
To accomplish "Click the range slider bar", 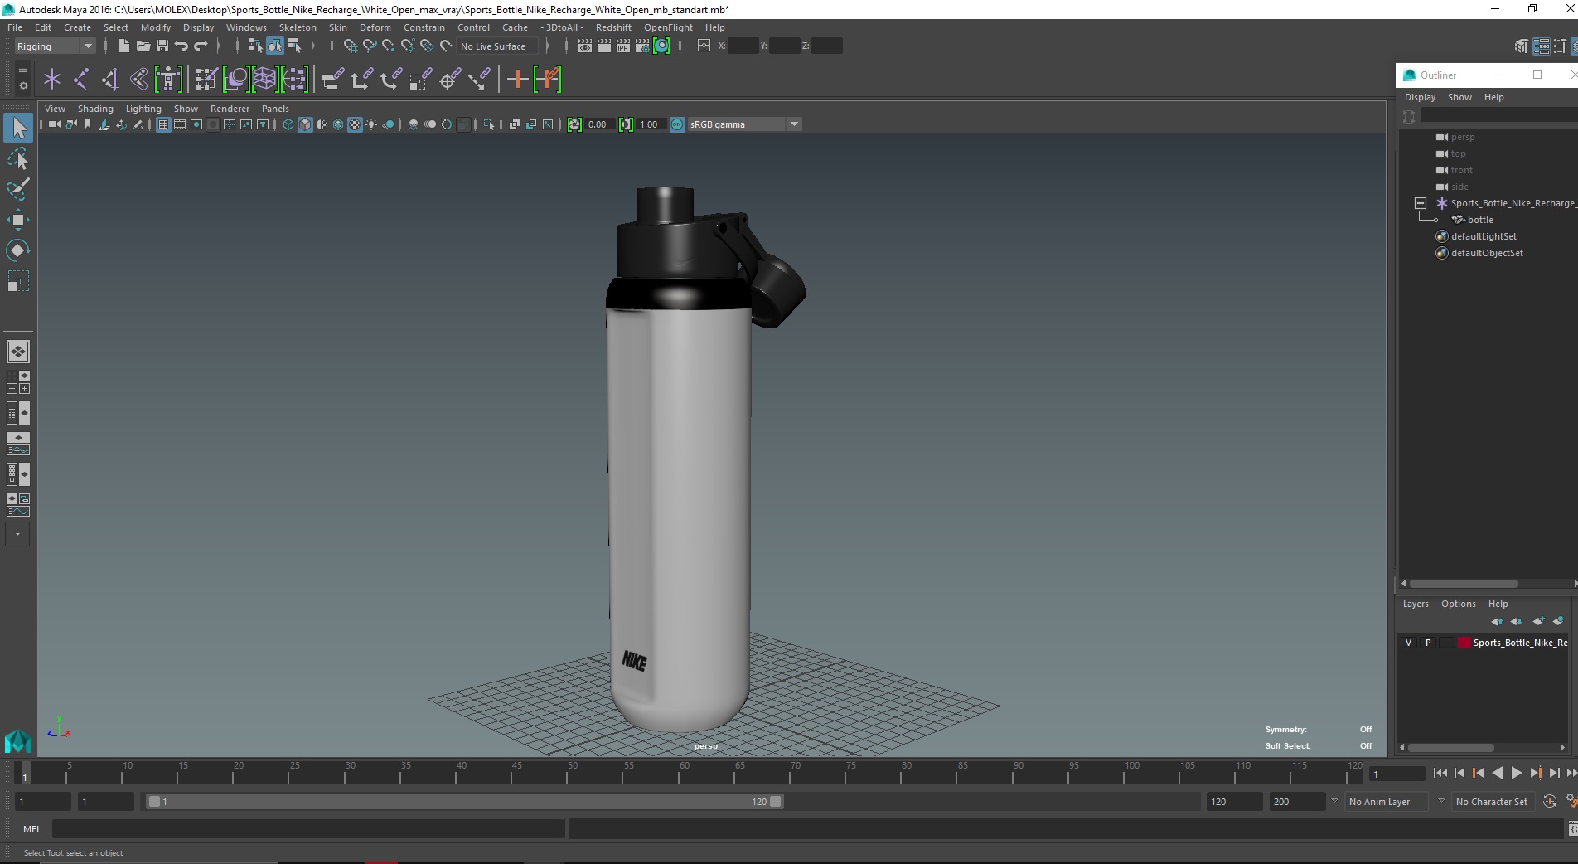I will (464, 802).
